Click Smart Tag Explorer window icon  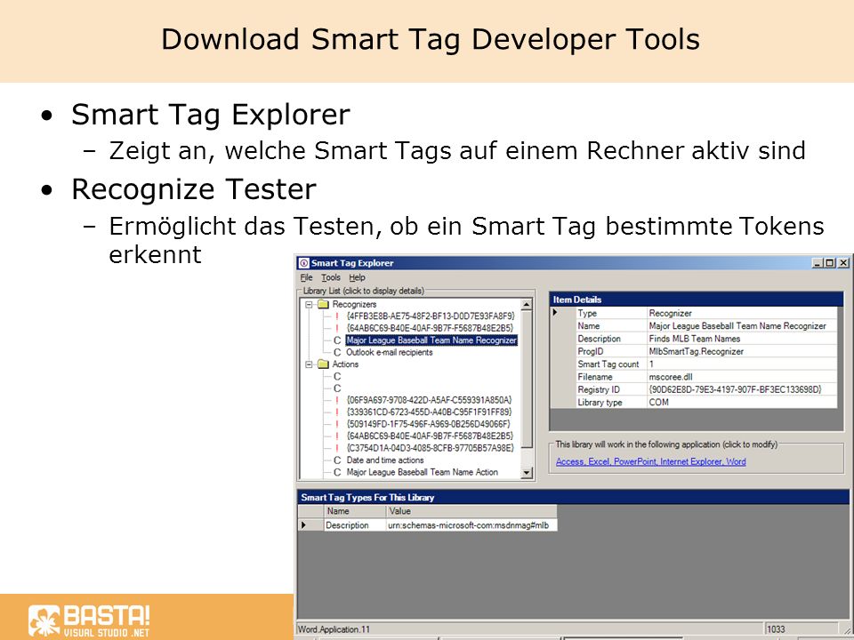(304, 263)
